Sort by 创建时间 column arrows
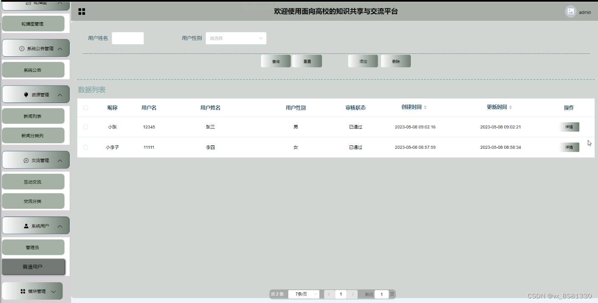 coord(425,107)
